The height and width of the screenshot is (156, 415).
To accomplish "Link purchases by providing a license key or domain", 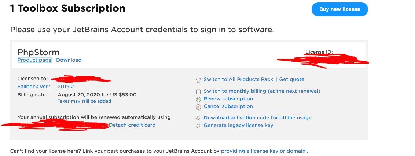I will [x=263, y=151].
